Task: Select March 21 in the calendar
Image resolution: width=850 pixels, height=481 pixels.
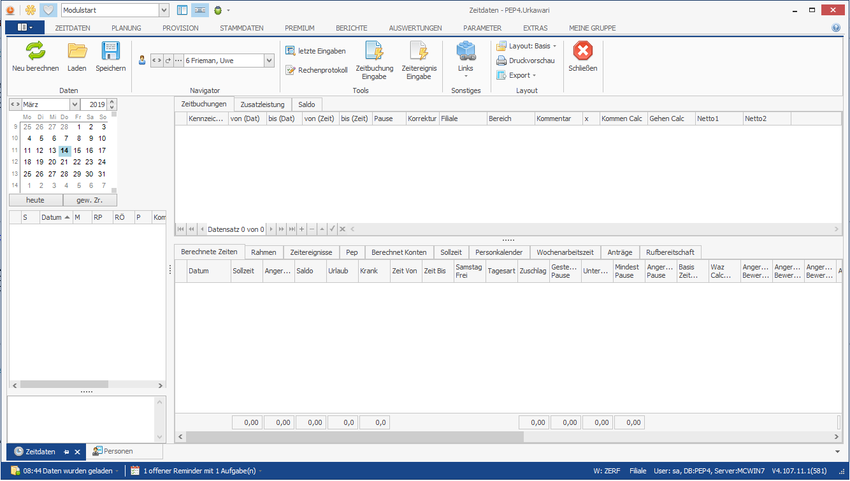Action: click(64, 162)
